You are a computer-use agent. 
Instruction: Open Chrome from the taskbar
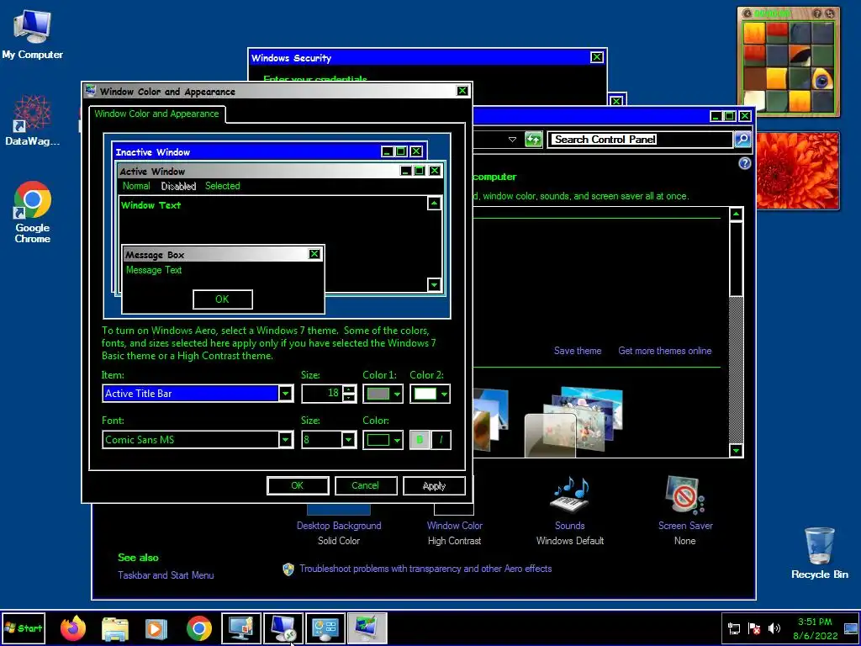(198, 628)
